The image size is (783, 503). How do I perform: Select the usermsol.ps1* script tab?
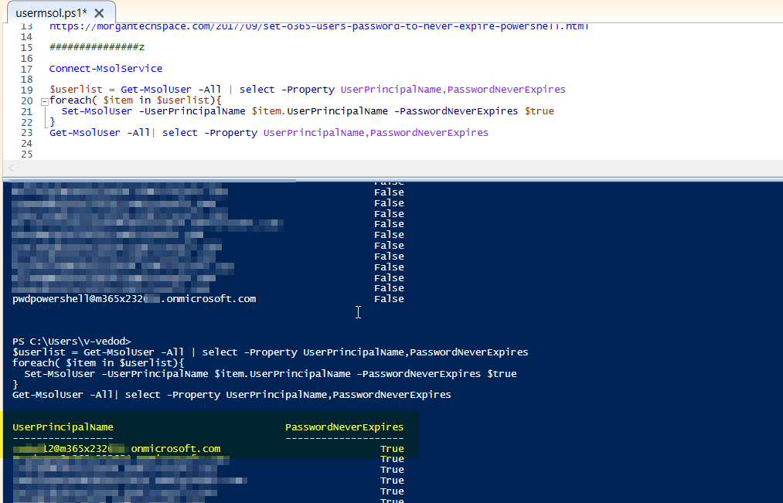tap(61, 12)
